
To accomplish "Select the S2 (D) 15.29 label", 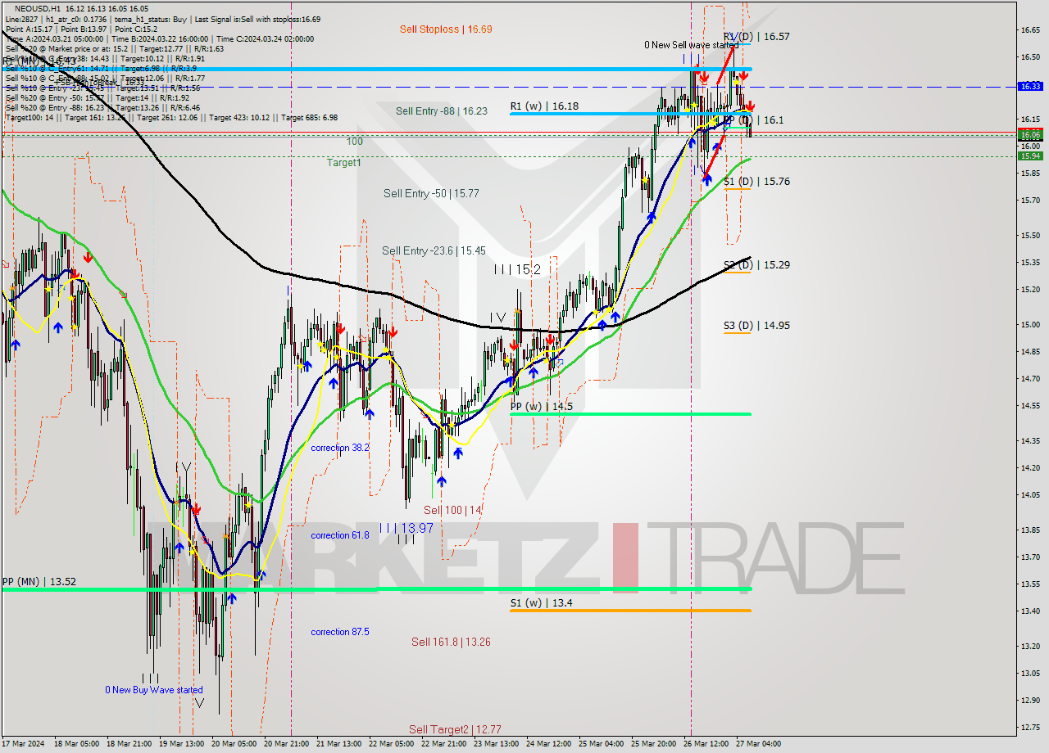I will click(x=756, y=265).
